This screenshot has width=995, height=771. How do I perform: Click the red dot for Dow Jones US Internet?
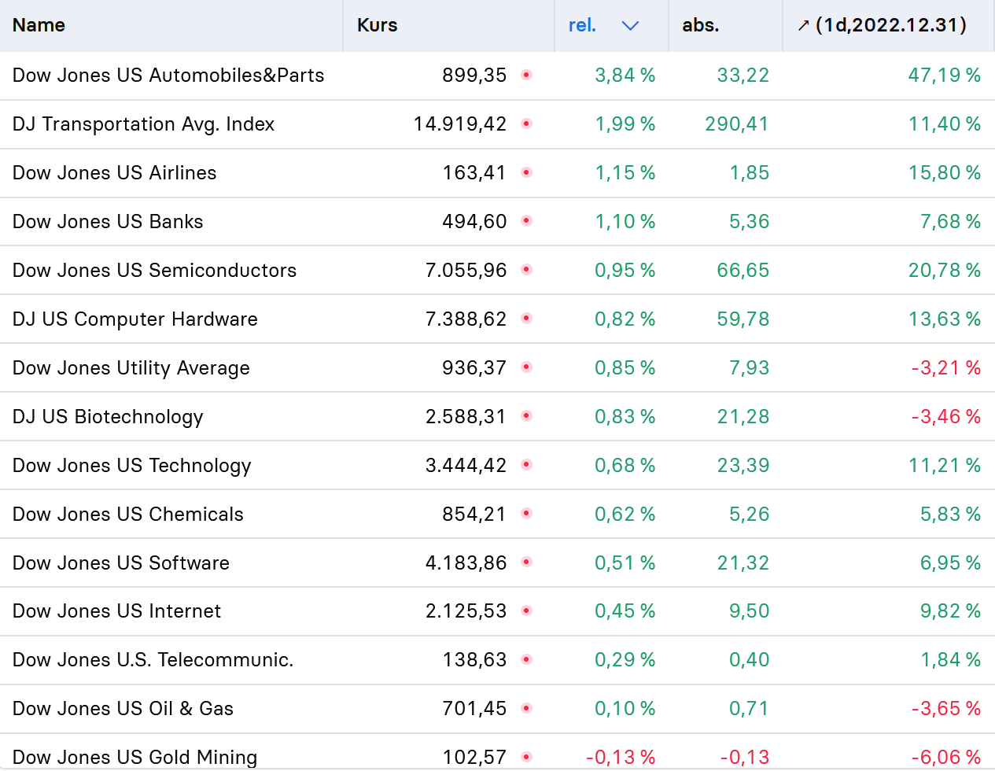click(x=527, y=611)
